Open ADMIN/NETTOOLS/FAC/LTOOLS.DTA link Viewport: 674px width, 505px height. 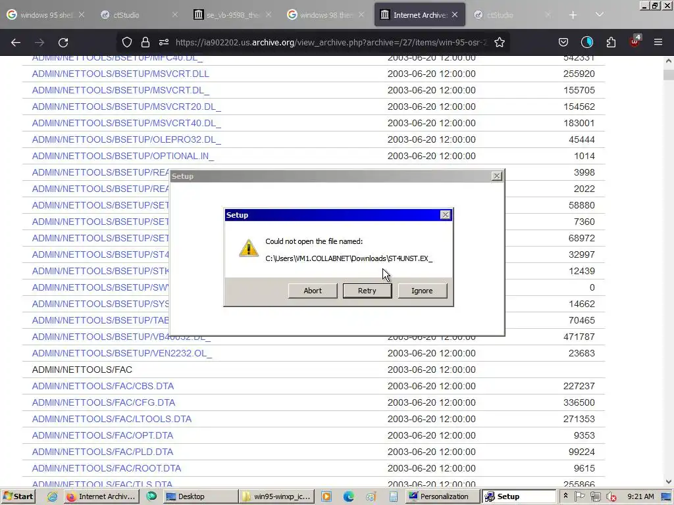click(x=112, y=419)
